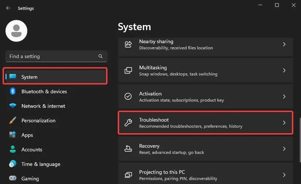Click the back arrow in Settings header
The image size is (301, 184).
8,8
